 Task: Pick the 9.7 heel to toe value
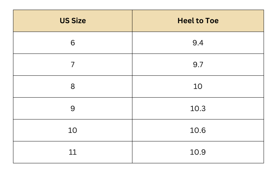(x=198, y=65)
